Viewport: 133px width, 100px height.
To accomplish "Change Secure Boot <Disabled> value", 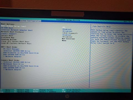I will pos(67,37).
